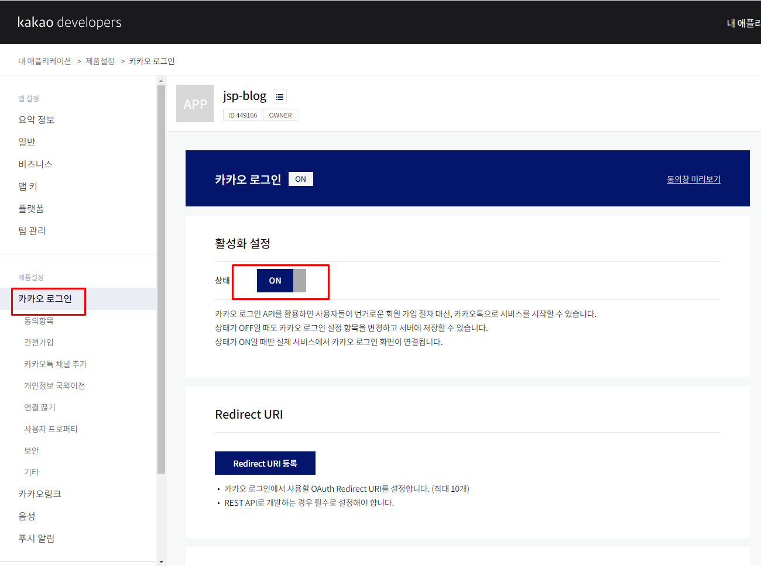This screenshot has width=761, height=566.
Task: Click the OWNER badge
Action: pos(280,115)
